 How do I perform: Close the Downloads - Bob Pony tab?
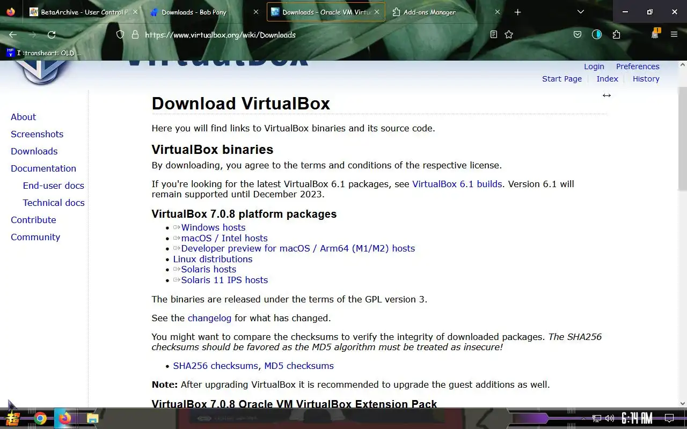[256, 12]
